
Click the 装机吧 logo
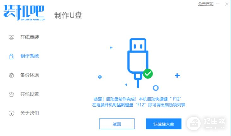coord(24,13)
